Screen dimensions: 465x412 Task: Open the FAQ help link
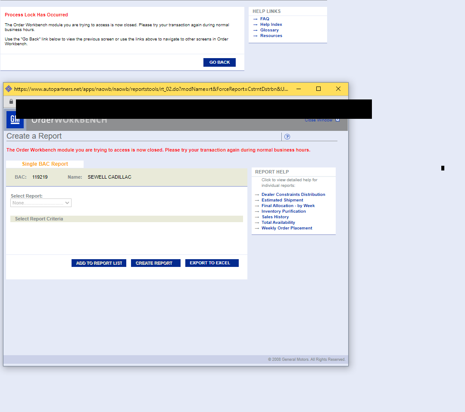(265, 19)
